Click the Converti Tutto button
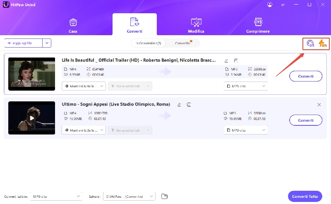 305,196
